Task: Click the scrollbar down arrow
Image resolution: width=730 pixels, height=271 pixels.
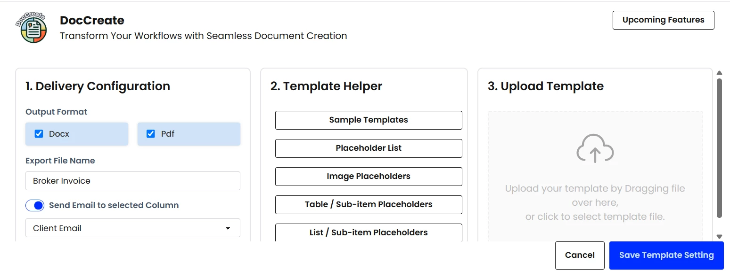Action: tap(719, 237)
